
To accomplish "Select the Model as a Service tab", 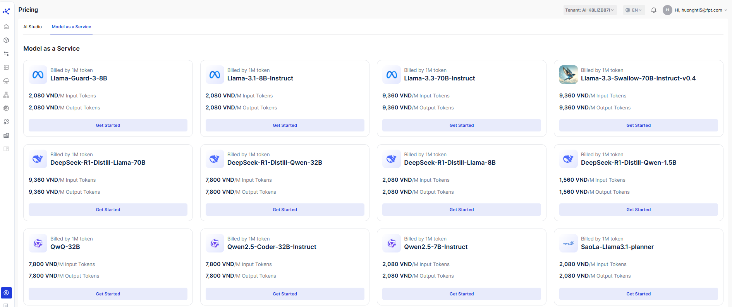I will (x=72, y=27).
